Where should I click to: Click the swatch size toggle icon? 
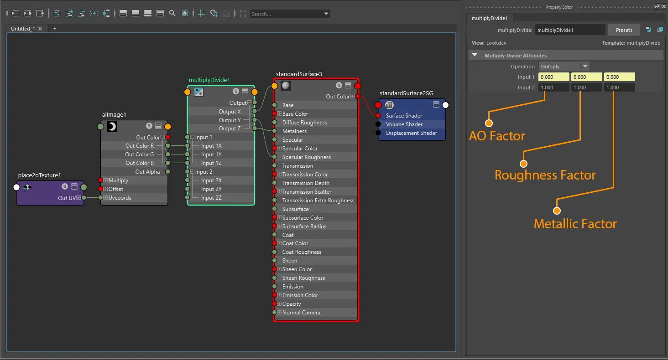[185, 14]
